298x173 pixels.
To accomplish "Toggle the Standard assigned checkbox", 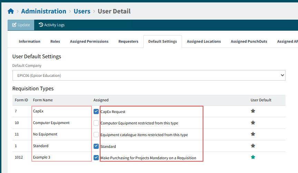I will tap(96, 146).
